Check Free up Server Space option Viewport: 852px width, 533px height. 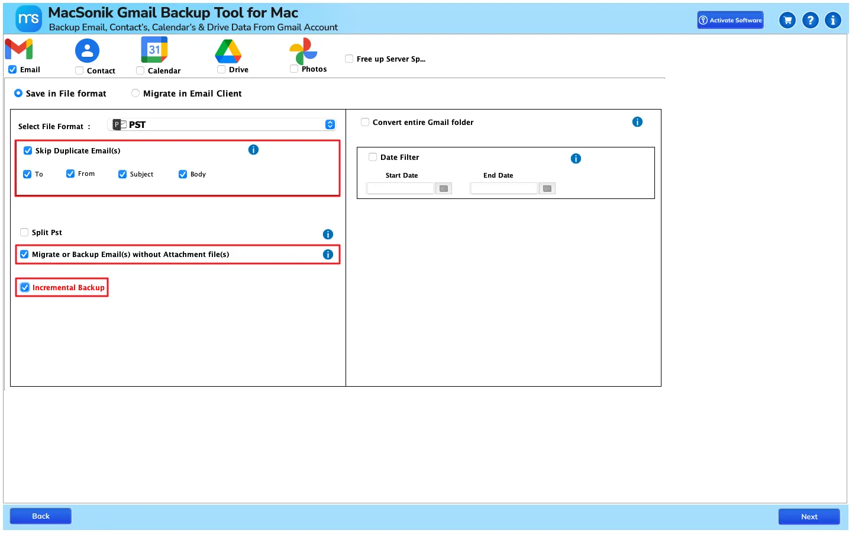(349, 59)
